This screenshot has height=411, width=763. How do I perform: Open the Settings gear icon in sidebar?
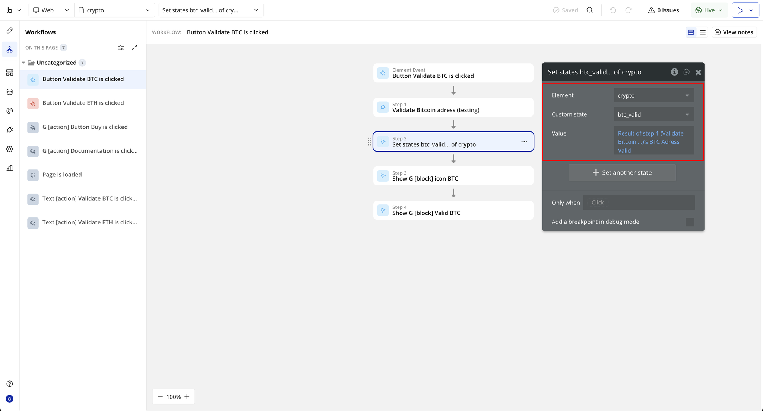point(10,149)
